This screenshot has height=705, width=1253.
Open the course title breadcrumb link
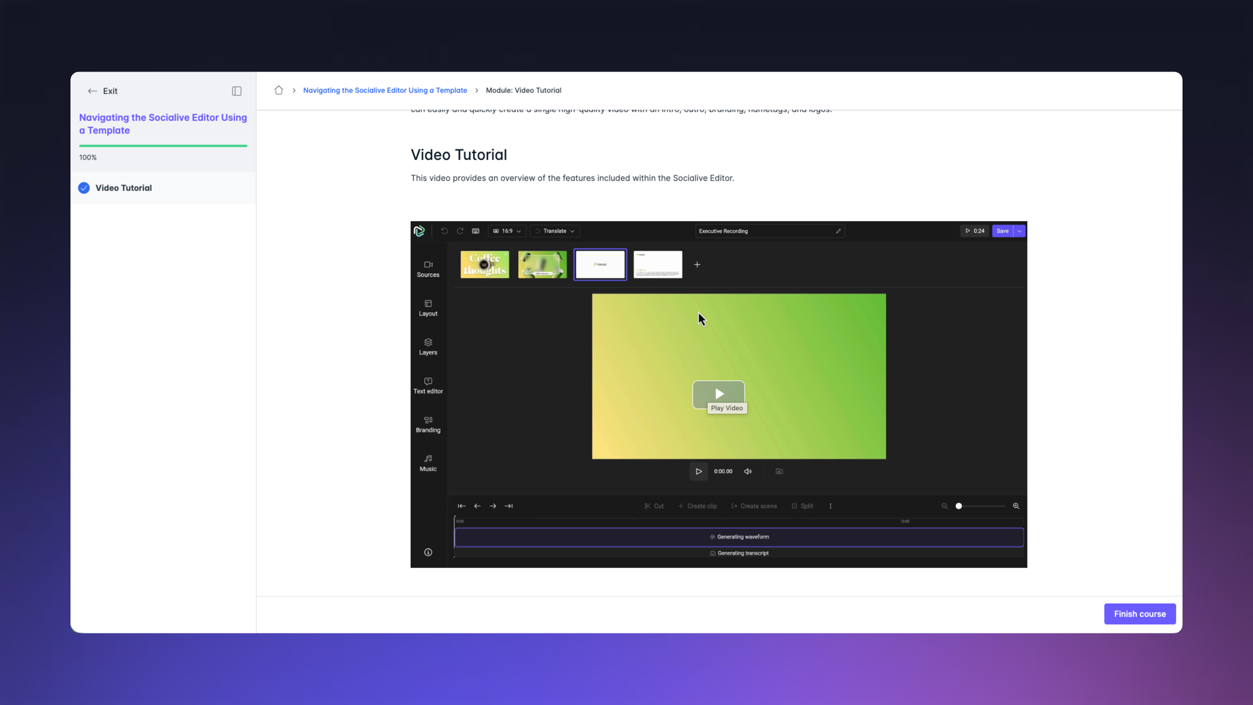(x=385, y=90)
